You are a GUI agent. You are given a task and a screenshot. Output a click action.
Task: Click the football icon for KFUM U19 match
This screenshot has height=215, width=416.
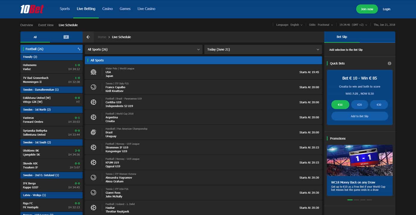(x=94, y=163)
